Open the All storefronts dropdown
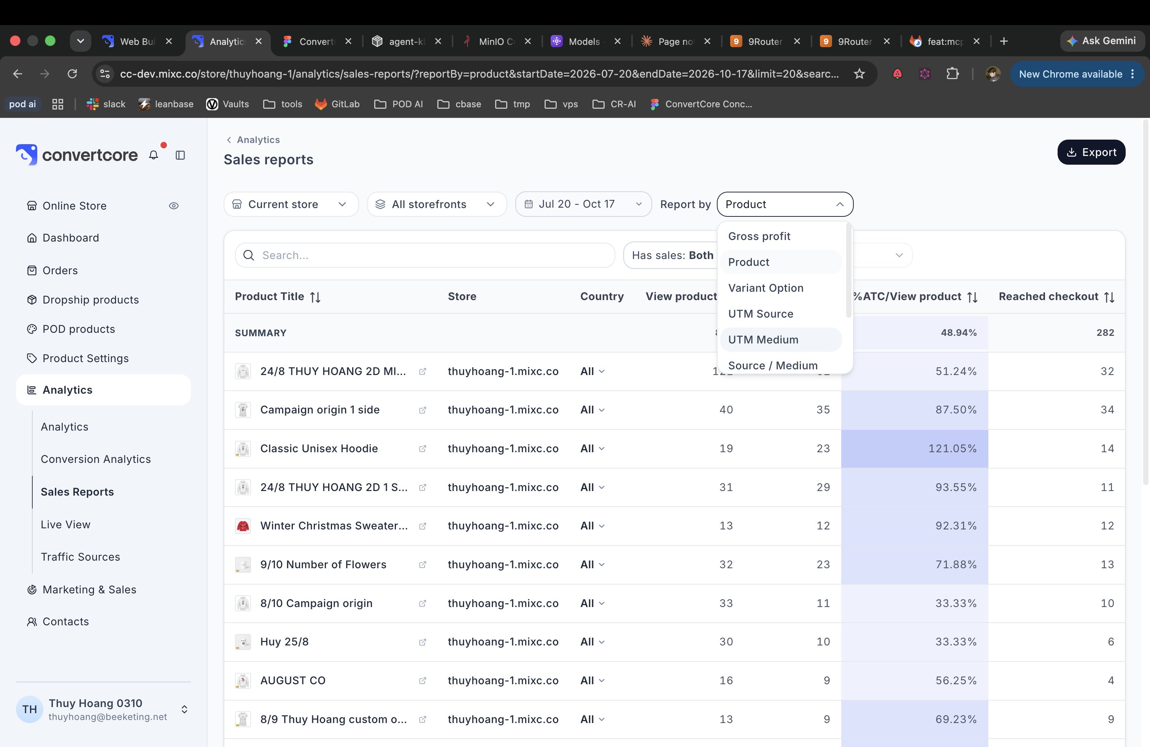 pos(437,204)
